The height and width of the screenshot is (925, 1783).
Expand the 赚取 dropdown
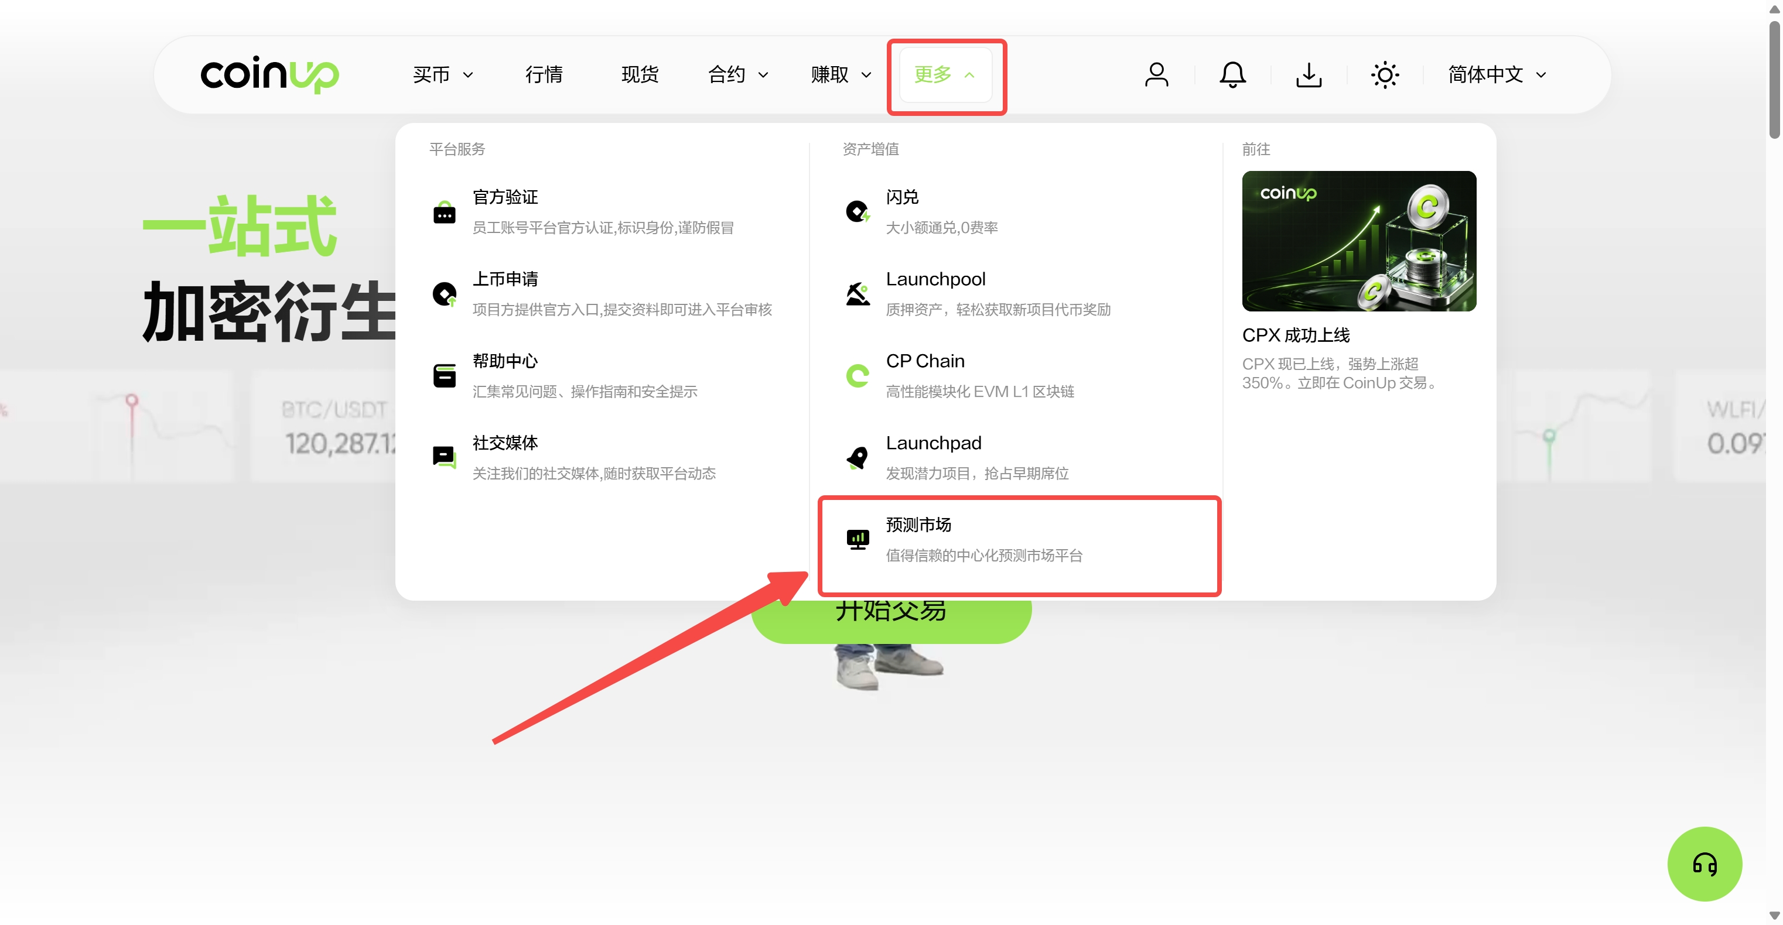click(841, 75)
